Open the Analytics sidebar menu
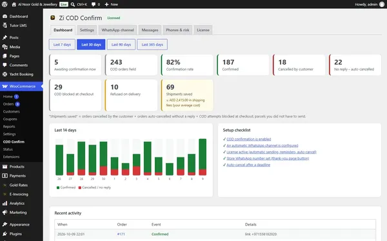The image size is (387, 241). pyautogui.click(x=17, y=203)
